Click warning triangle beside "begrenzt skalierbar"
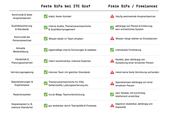 pos(112,105)
